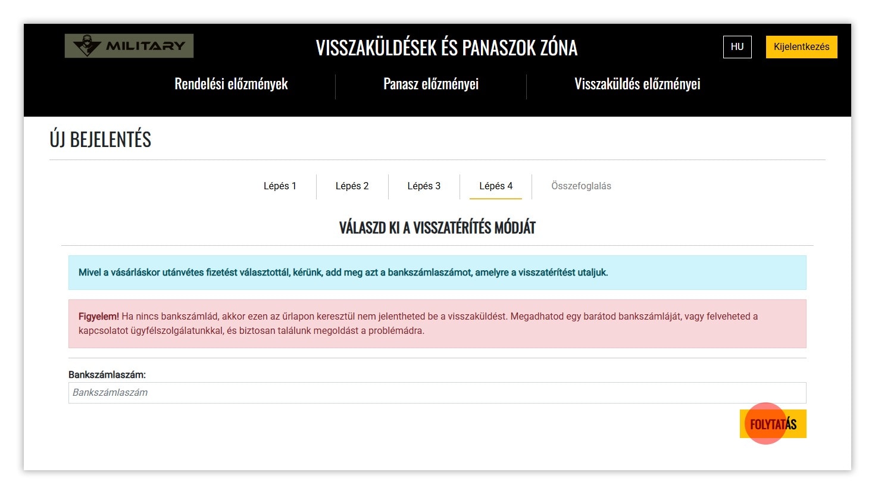Screen dimensions: 875x494
Task: Click the Új bejelentés heading
Action: point(101,139)
